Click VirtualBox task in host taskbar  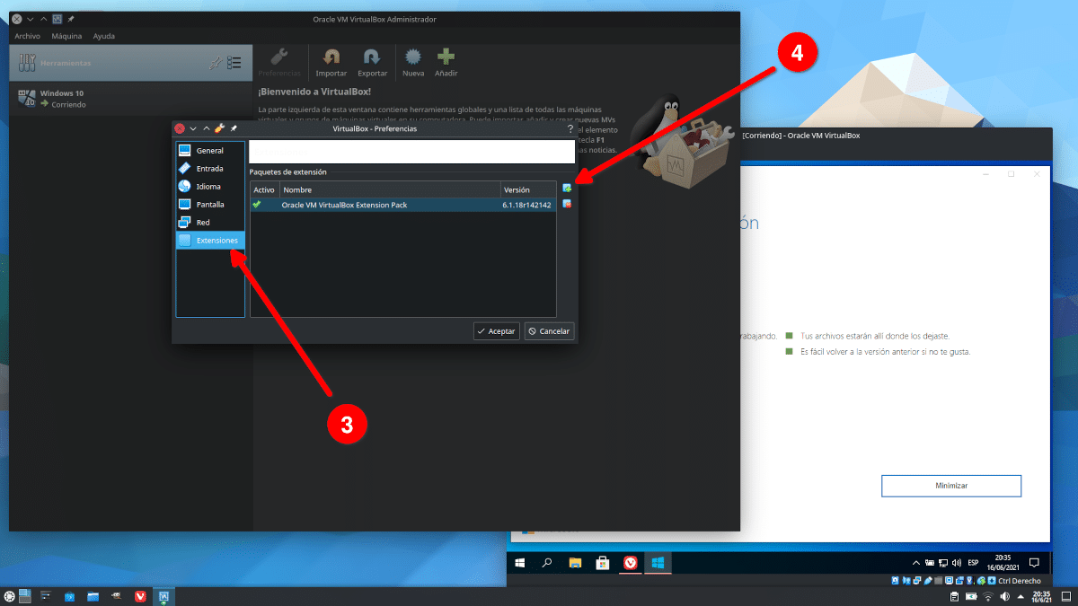pyautogui.click(x=164, y=596)
